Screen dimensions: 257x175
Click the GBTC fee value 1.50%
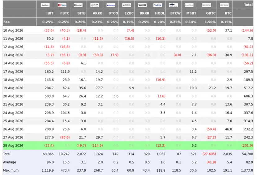pyautogui.click(x=210, y=22)
